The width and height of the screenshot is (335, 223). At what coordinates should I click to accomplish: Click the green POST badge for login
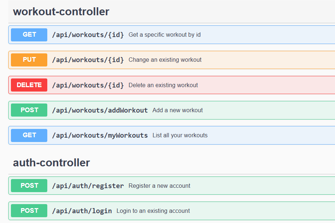pos(29,211)
